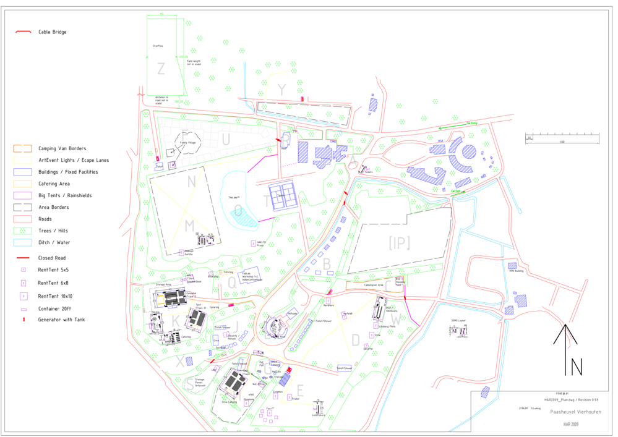
Task: Click the Family Village cloud label
Action: click(187, 142)
